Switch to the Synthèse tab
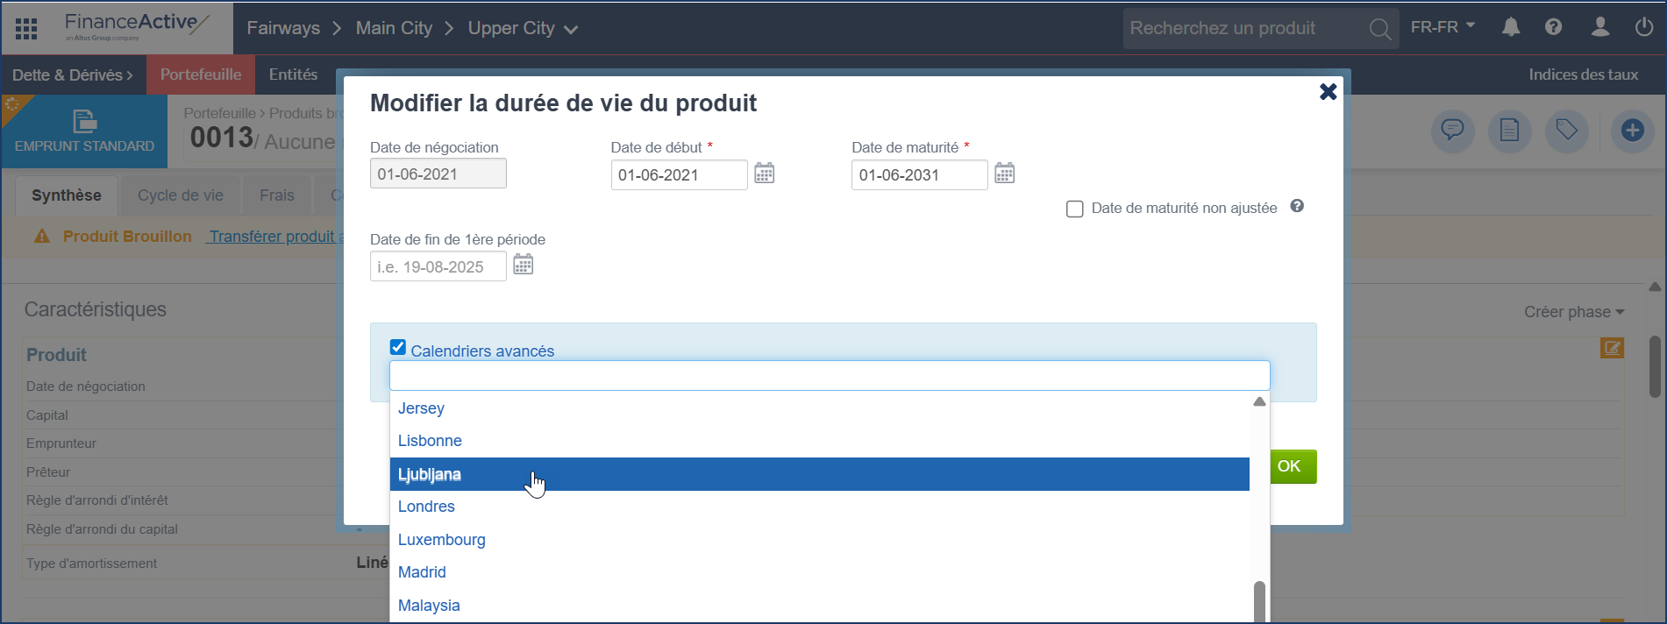This screenshot has height=624, width=1667. pos(67,195)
